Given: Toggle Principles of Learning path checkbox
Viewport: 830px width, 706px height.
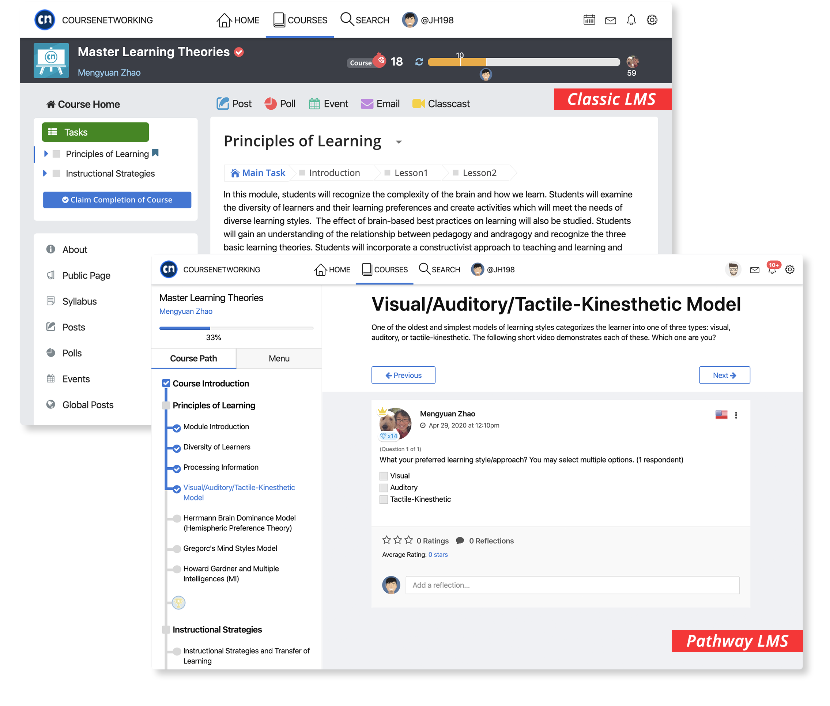Looking at the screenshot, I should click(x=166, y=405).
